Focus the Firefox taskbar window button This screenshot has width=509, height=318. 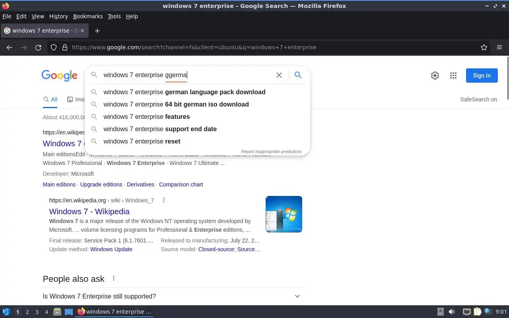(115, 312)
